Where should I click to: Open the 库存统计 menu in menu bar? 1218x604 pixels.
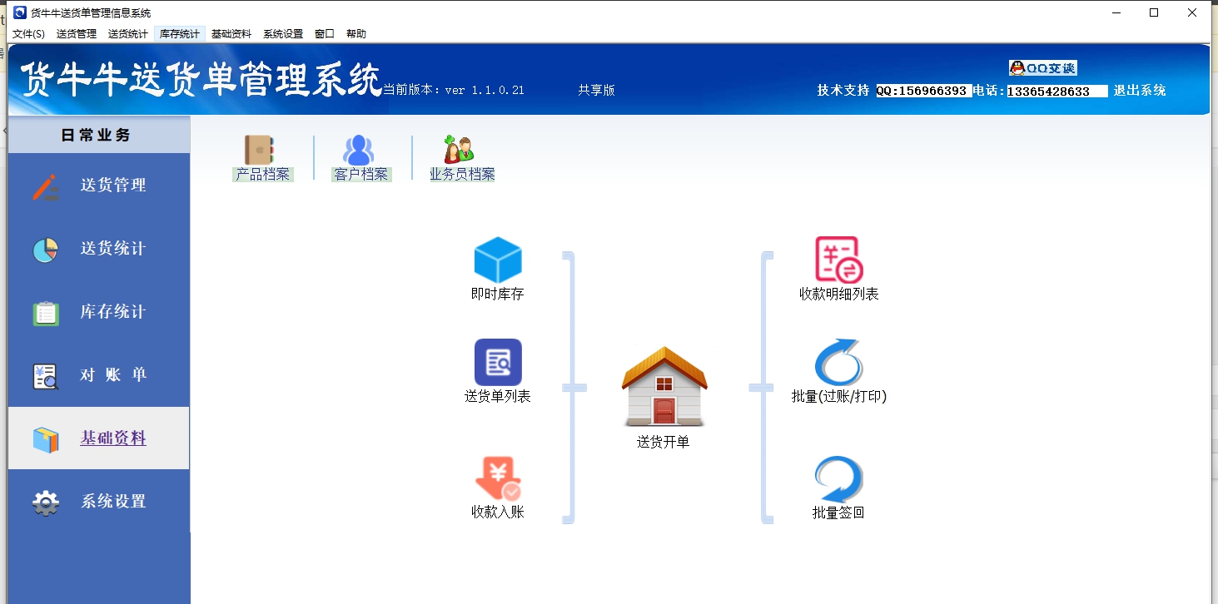pyautogui.click(x=180, y=34)
